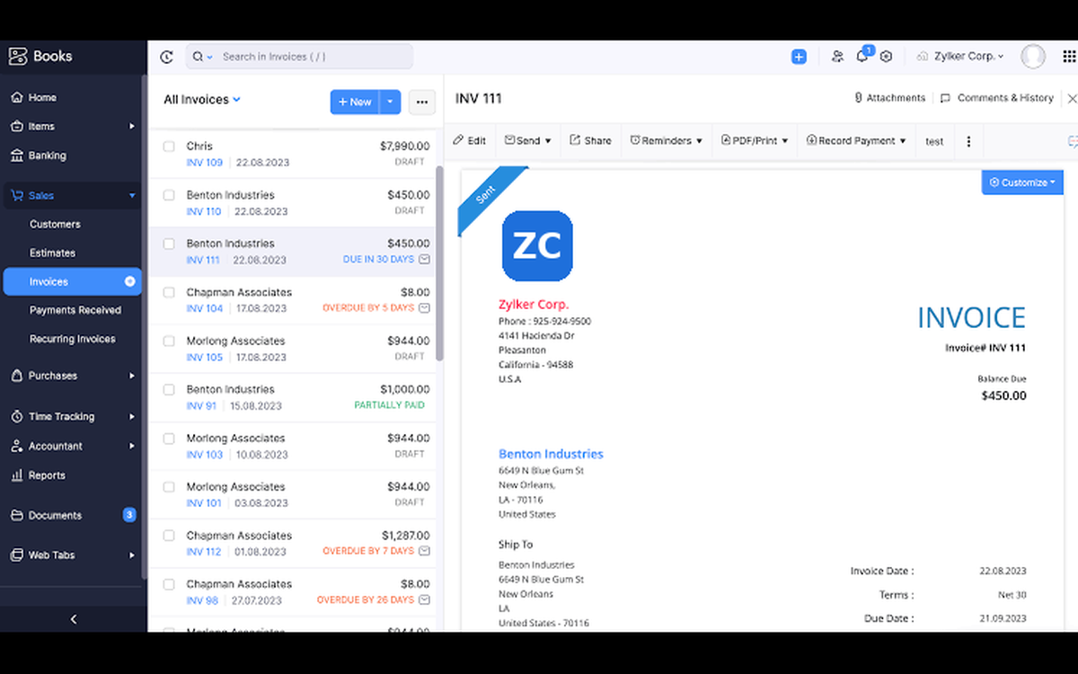Open the apps grid icon
The width and height of the screenshot is (1078, 674).
pos(1068,57)
